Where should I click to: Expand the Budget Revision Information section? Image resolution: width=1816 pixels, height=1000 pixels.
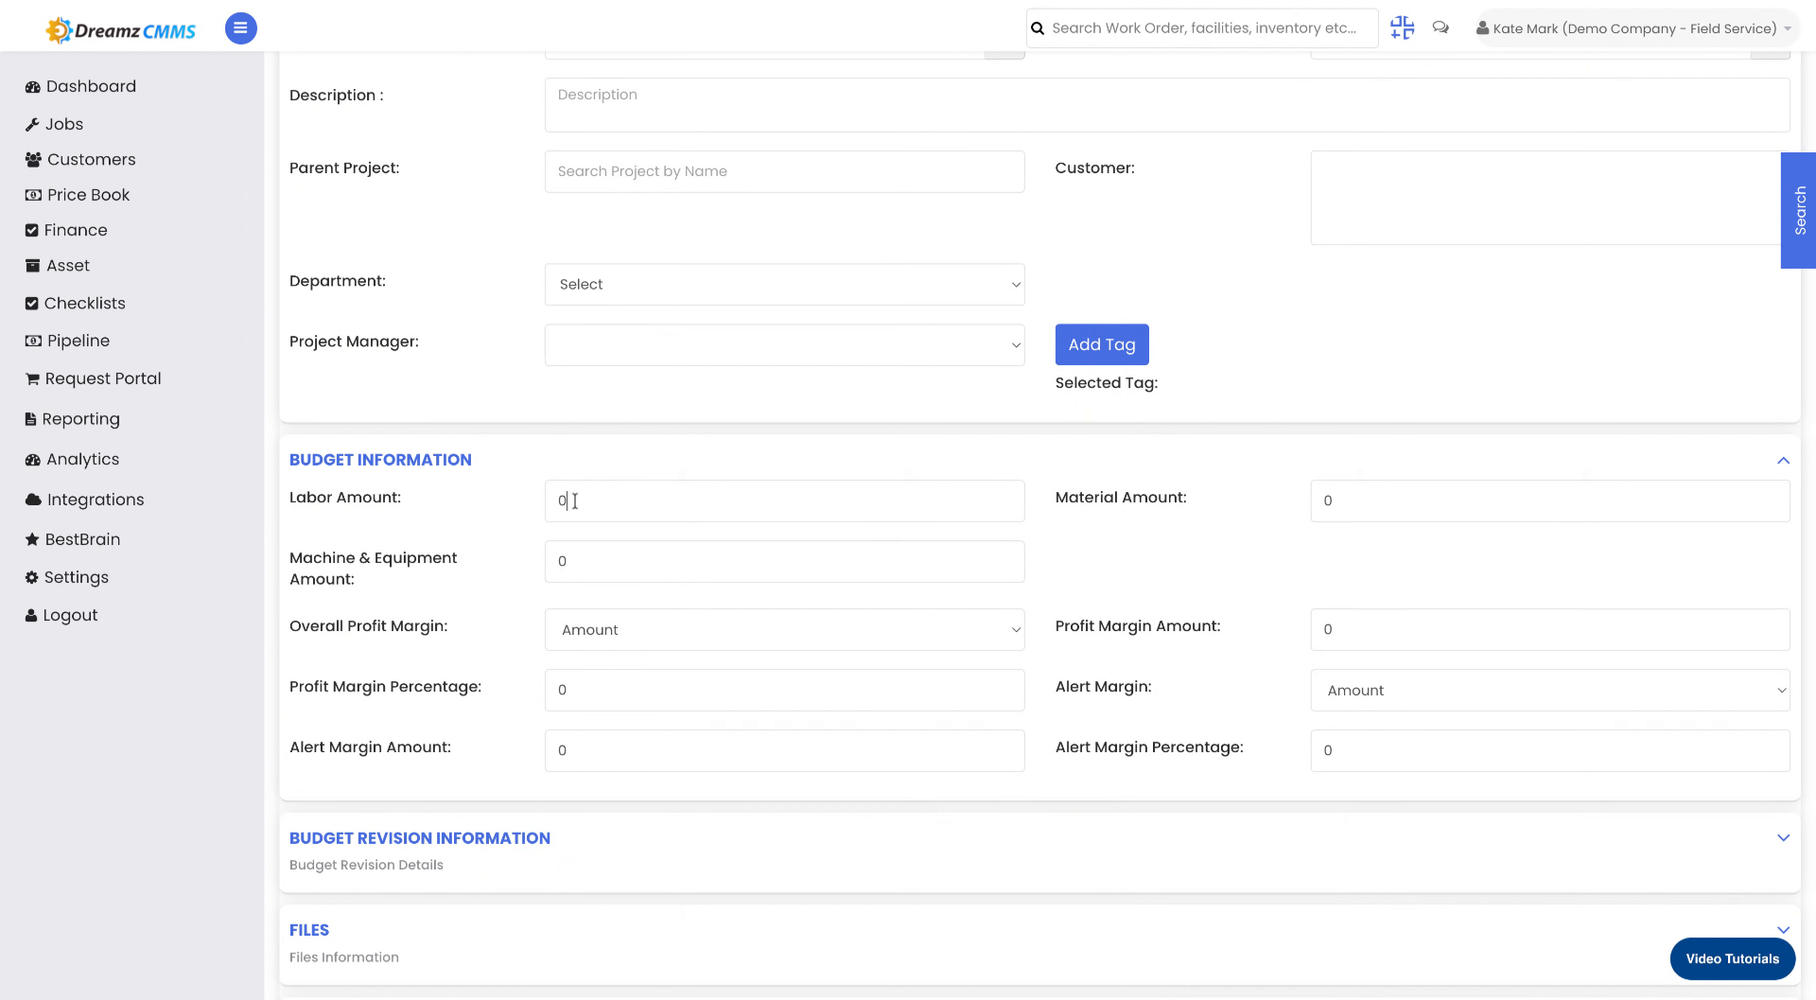1783,838
